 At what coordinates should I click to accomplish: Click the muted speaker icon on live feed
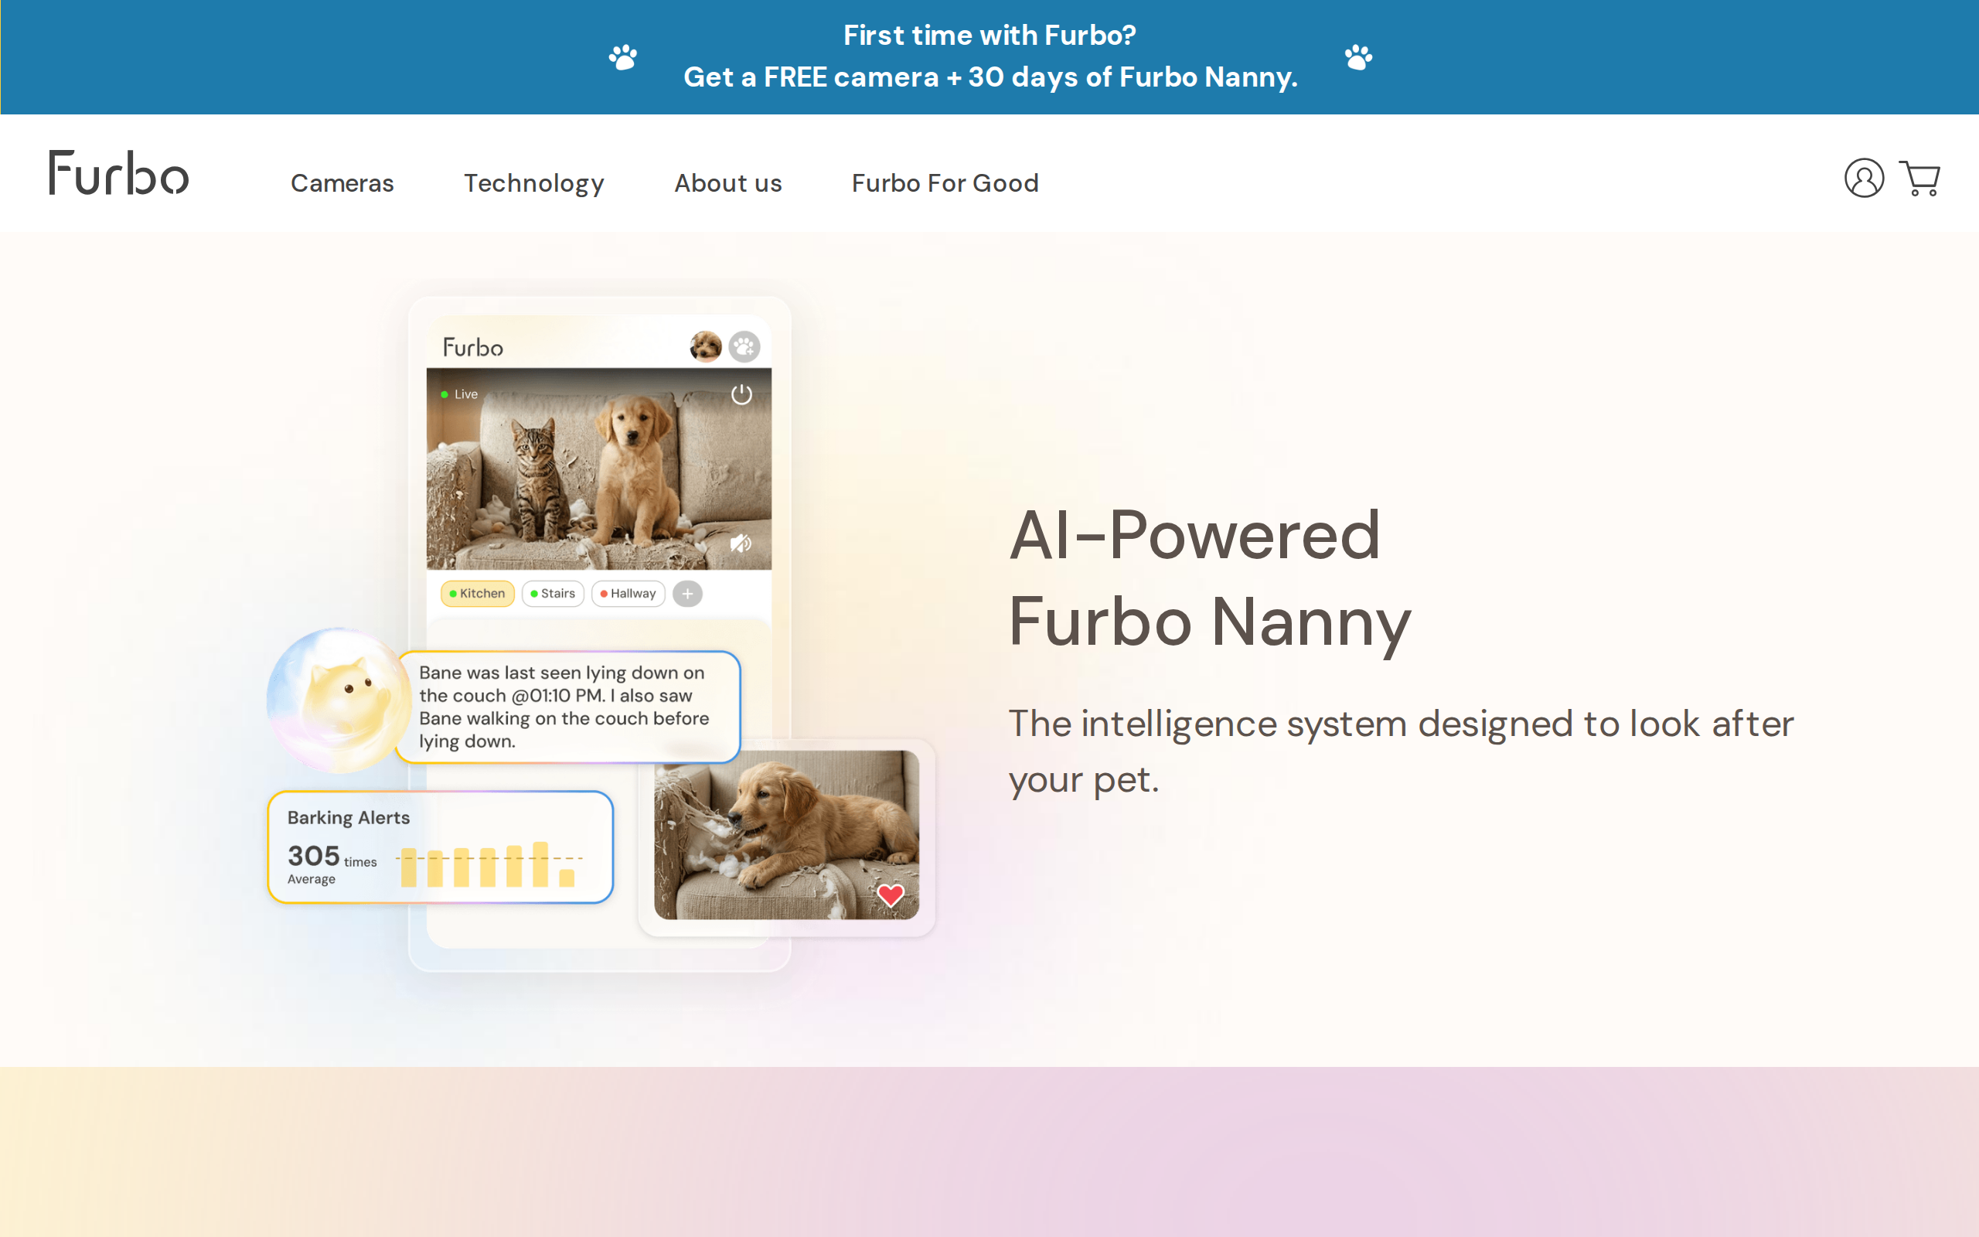click(x=740, y=544)
